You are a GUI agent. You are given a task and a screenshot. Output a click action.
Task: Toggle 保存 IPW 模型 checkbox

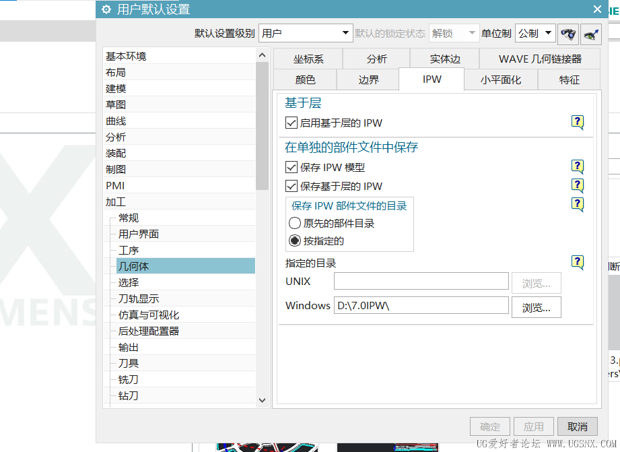(291, 167)
